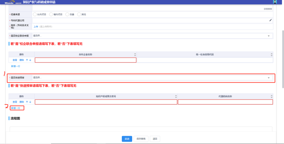
Task: Sort by 代理机构名称 column icon
Action: [x=272, y=97]
